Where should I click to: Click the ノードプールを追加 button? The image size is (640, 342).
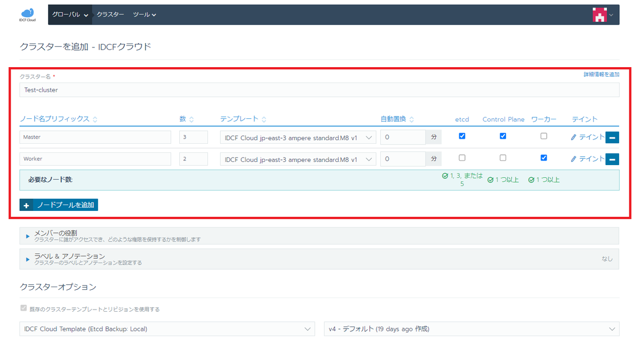(x=59, y=205)
